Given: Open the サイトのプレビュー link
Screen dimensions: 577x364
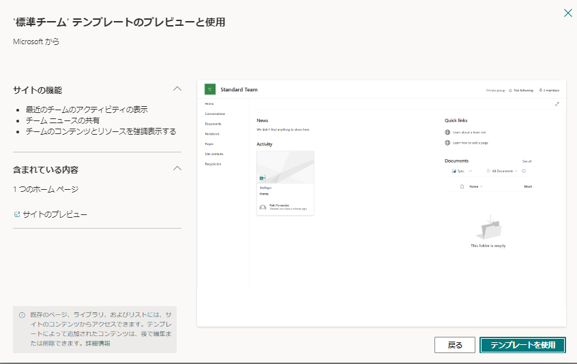Looking at the screenshot, I should 55,214.
